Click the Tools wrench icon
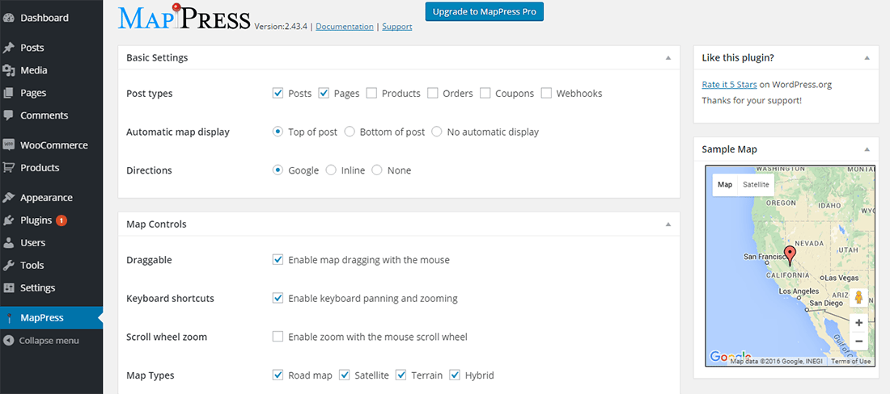 pos(9,265)
